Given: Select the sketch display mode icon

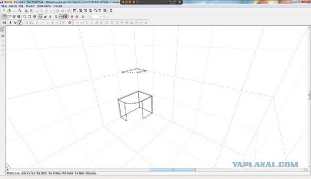Looking at the screenshot, I should (9, 16).
